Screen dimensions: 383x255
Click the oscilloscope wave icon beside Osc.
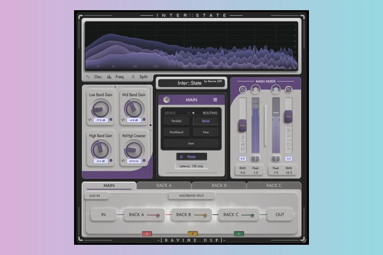coord(88,76)
